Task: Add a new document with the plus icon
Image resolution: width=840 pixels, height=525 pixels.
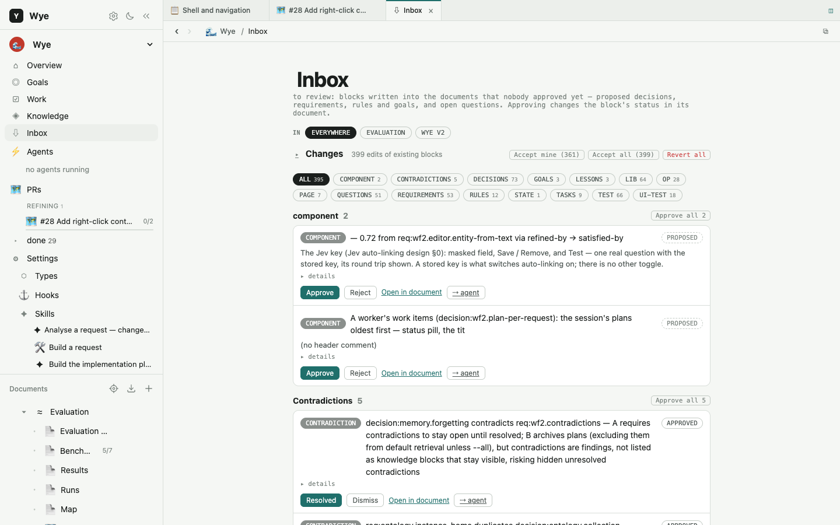Action: pos(149,388)
